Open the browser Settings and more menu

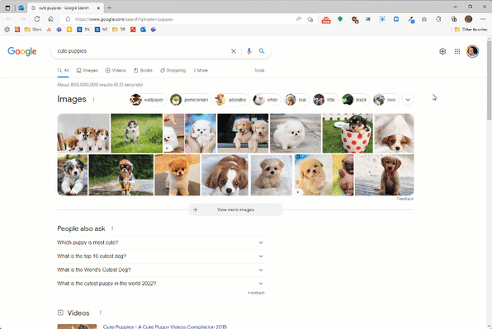click(x=483, y=19)
